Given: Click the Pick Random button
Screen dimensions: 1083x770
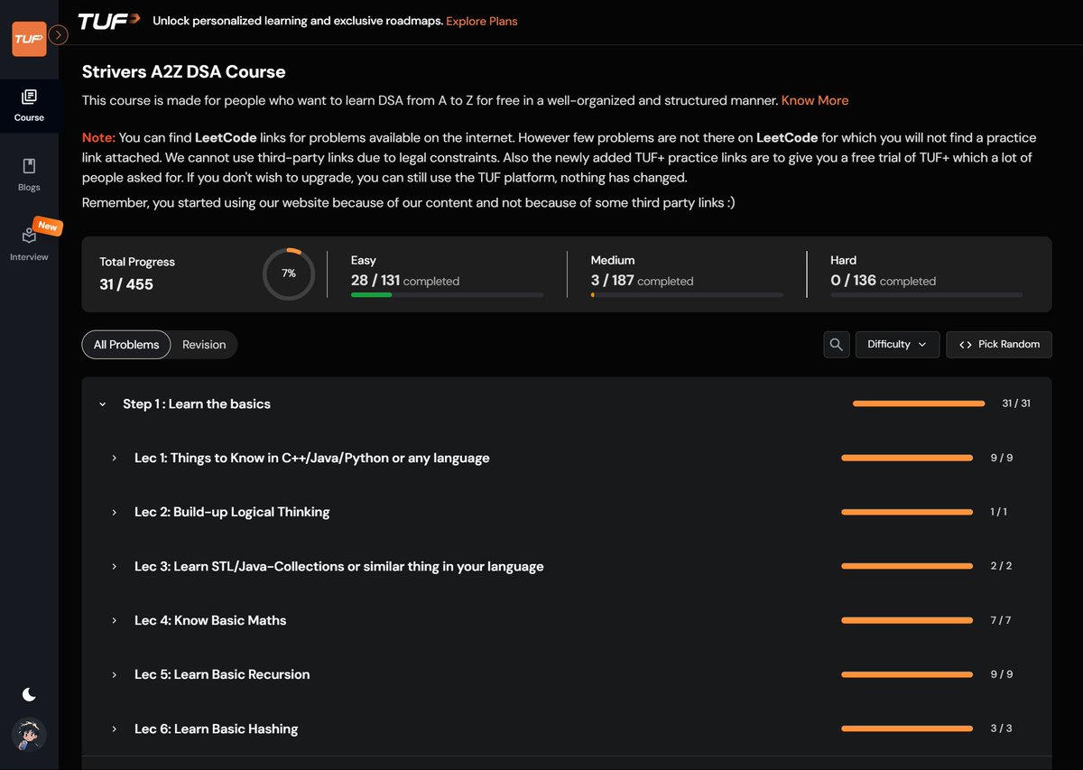Looking at the screenshot, I should (x=999, y=344).
